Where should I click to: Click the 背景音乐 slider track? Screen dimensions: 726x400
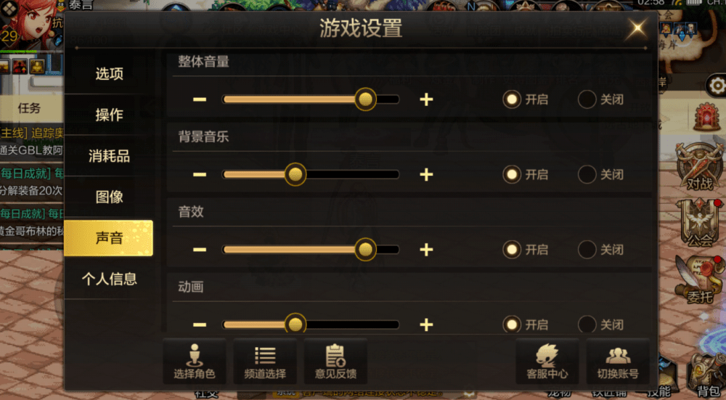pyautogui.click(x=311, y=174)
